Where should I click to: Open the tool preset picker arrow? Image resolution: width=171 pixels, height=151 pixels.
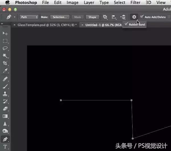[15, 17]
